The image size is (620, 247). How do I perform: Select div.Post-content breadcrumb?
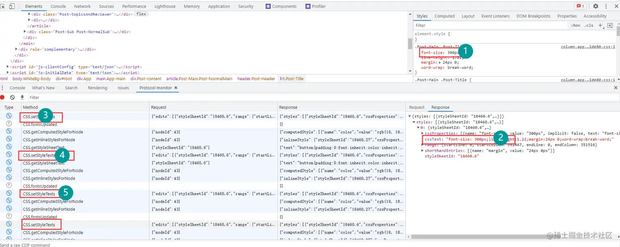click(x=146, y=79)
